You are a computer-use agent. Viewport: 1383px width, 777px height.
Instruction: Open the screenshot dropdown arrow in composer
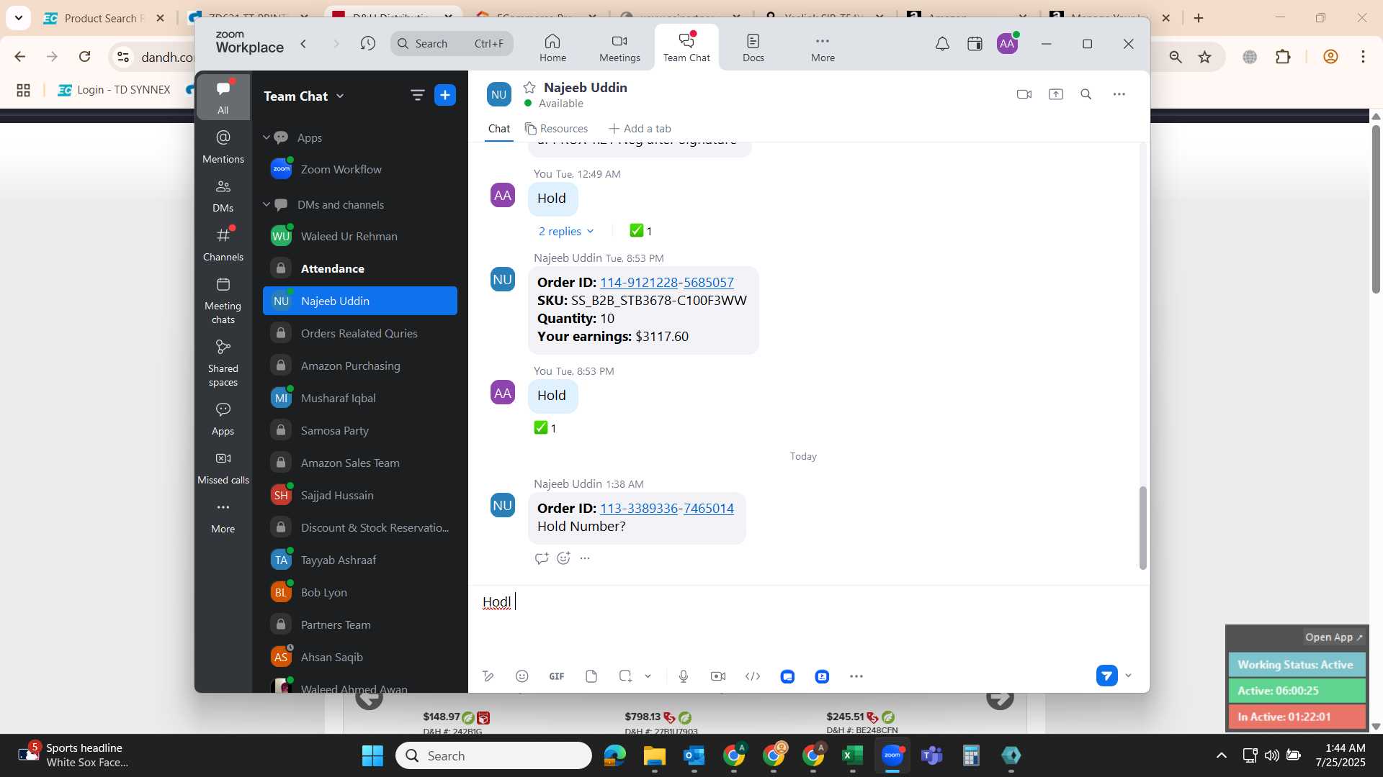click(648, 676)
